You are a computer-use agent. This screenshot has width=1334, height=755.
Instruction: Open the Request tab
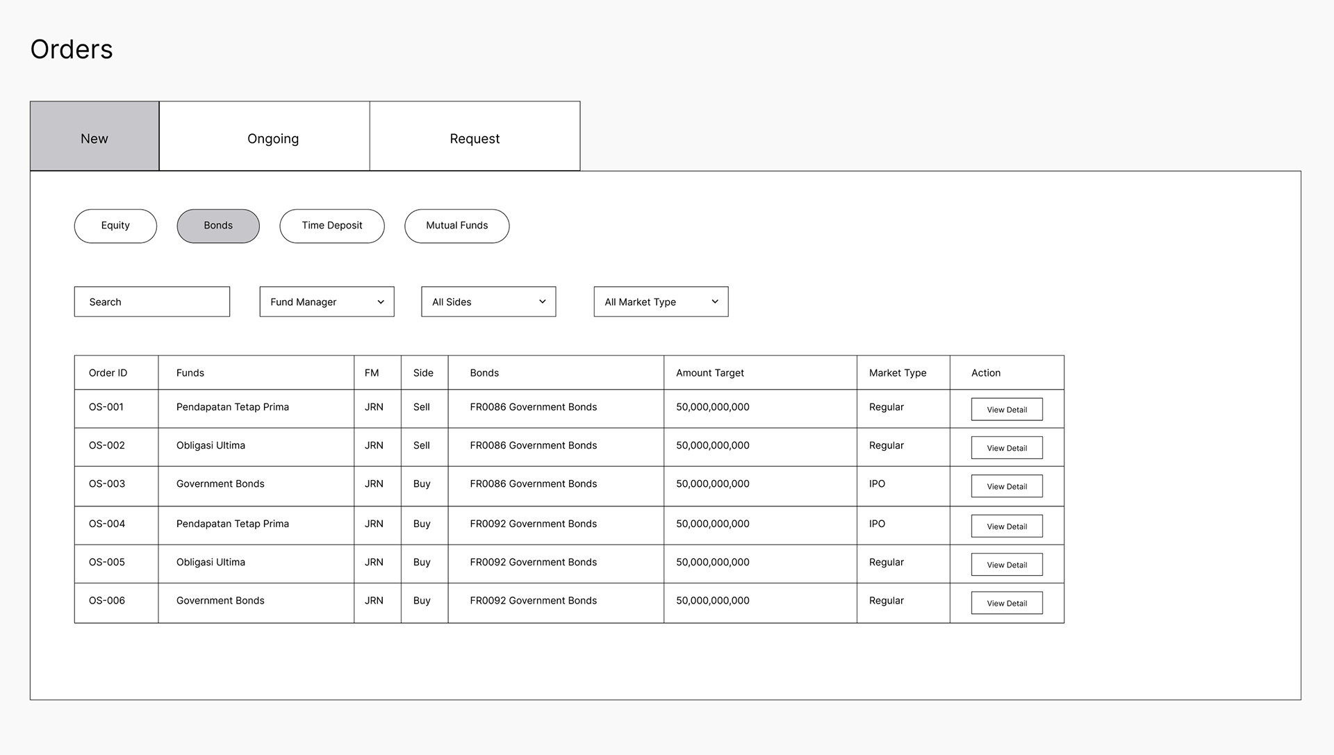(475, 137)
